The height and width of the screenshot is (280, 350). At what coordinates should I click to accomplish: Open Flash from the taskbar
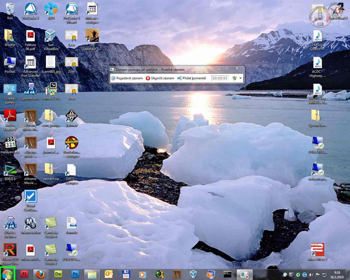25,274
